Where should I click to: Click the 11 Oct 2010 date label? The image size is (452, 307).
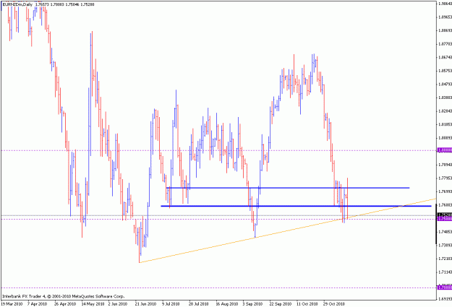[x=307, y=304]
